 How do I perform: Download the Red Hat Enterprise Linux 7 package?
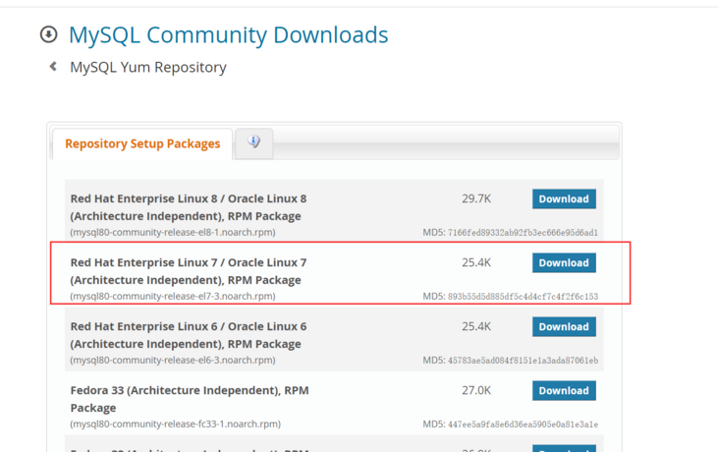563,262
